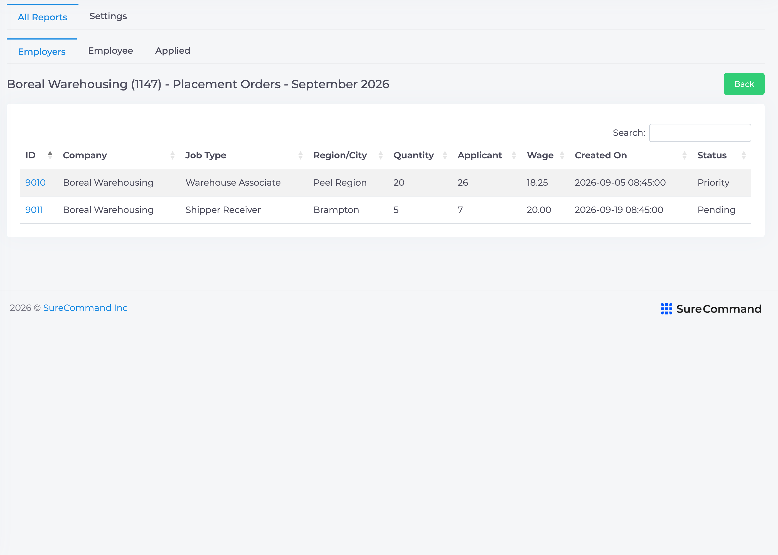
Task: Select the Warehouse Associate cell
Action: point(233,183)
